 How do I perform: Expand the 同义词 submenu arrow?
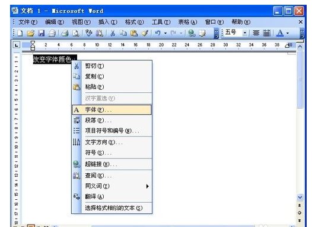pyautogui.click(x=147, y=186)
